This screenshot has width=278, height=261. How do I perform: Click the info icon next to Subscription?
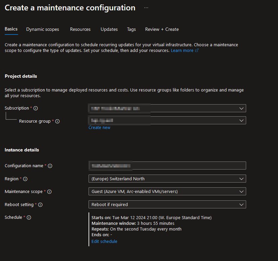(x=36, y=108)
